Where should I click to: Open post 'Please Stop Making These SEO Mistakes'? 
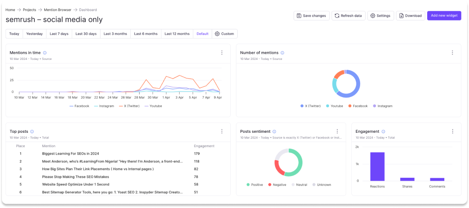point(75,177)
